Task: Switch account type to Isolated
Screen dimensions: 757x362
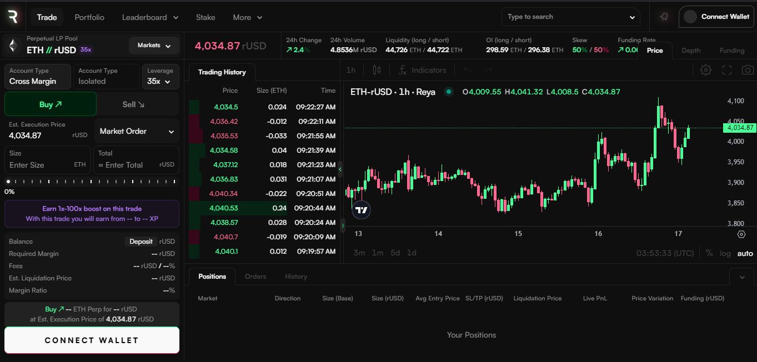Action: (106, 77)
